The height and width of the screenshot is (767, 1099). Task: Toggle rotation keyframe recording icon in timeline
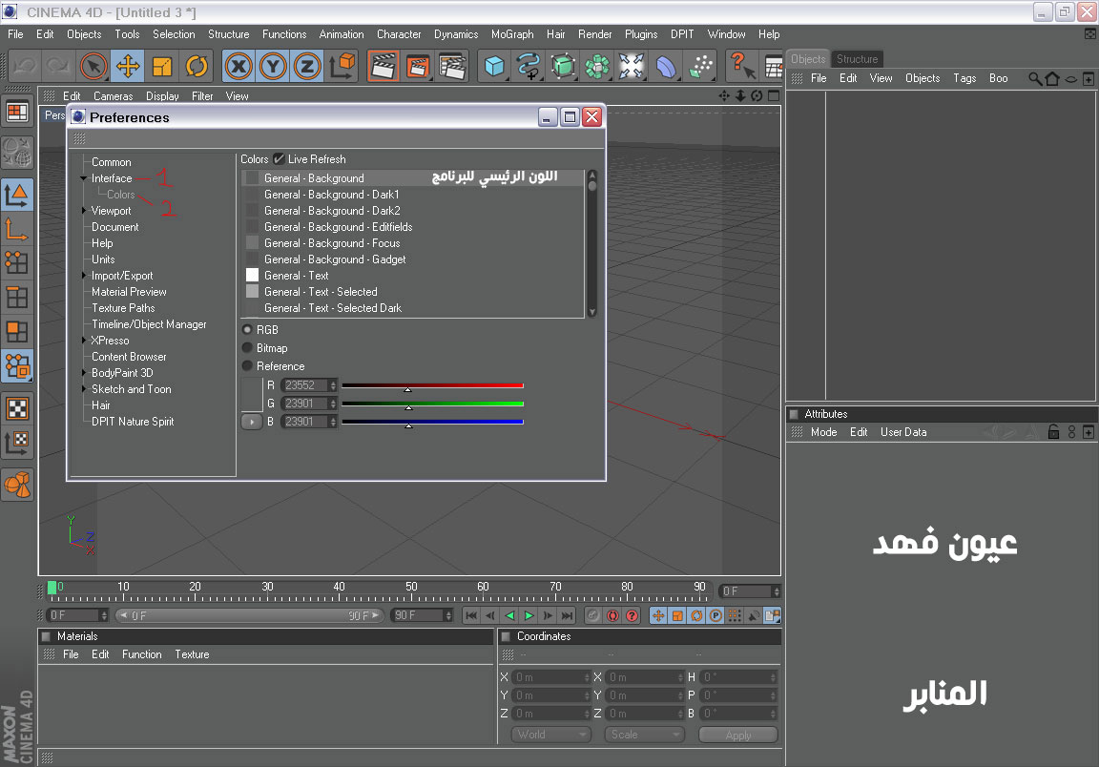coord(696,615)
